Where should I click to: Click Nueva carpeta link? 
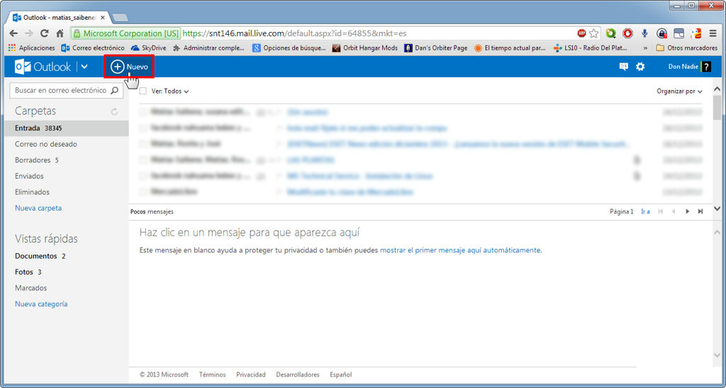(38, 208)
